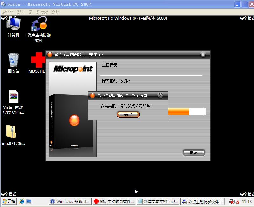This screenshot has width=254, height=207.
Task: Open the Floppy menu
Action: click(42, 12)
